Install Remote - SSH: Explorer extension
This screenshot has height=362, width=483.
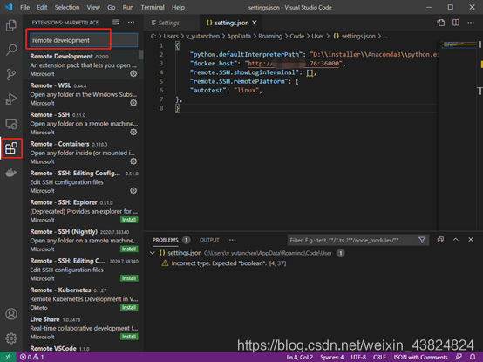(129, 220)
